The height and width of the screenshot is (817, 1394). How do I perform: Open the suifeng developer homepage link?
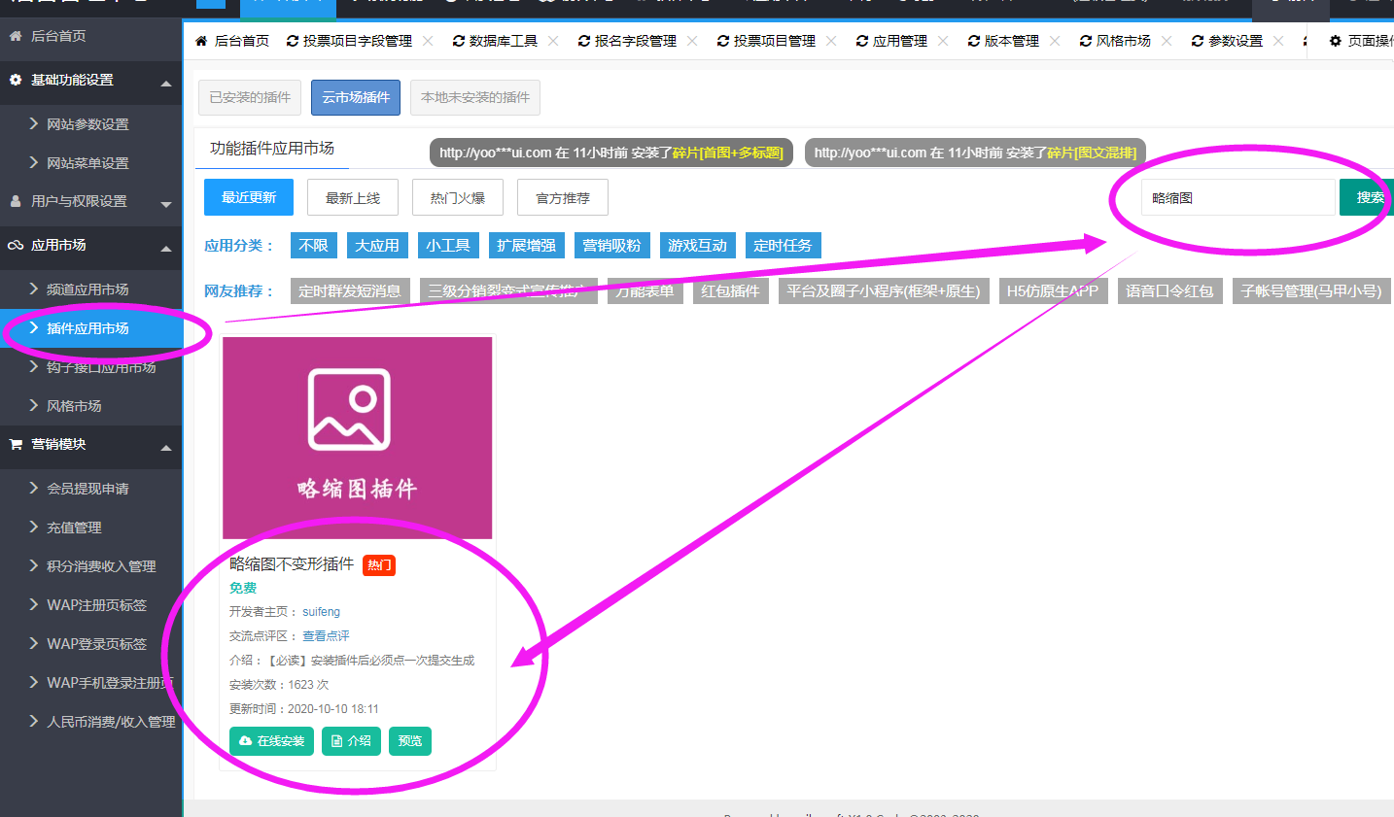(321, 612)
